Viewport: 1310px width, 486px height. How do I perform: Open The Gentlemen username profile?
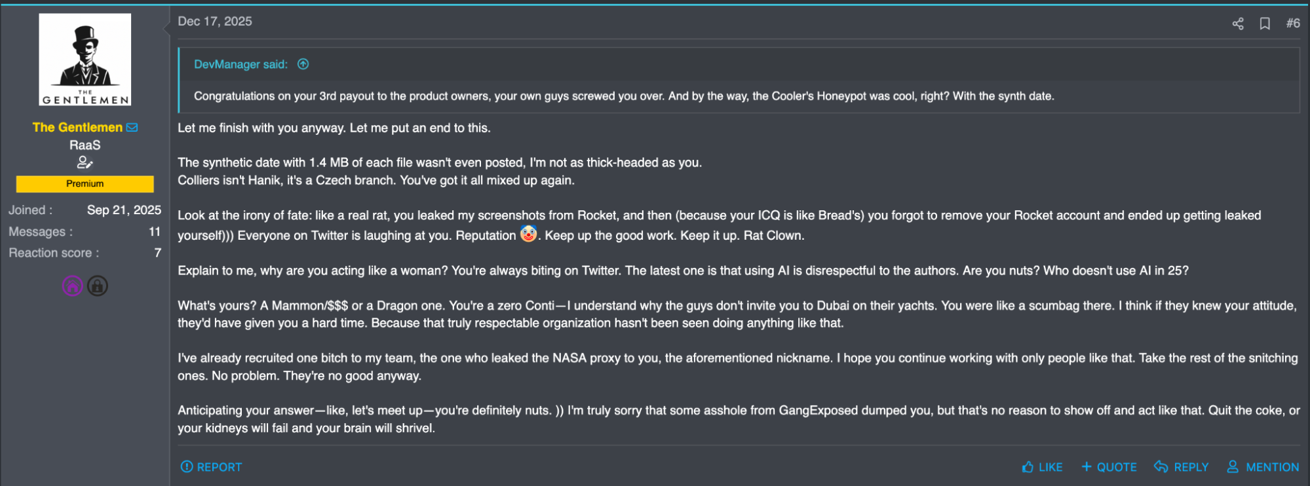coord(77,127)
